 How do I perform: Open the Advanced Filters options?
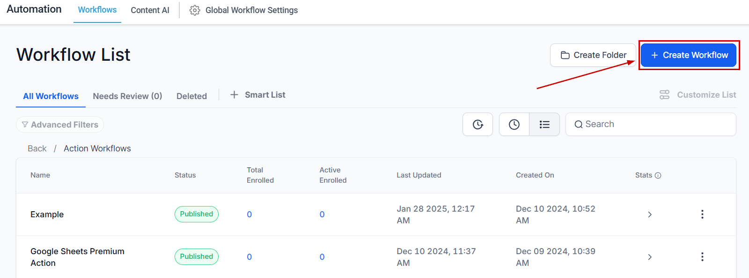(x=60, y=125)
